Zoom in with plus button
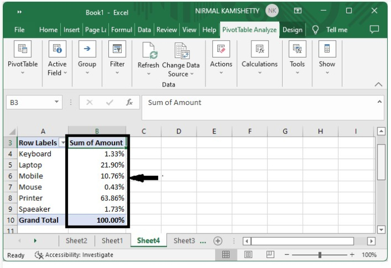 [352, 255]
